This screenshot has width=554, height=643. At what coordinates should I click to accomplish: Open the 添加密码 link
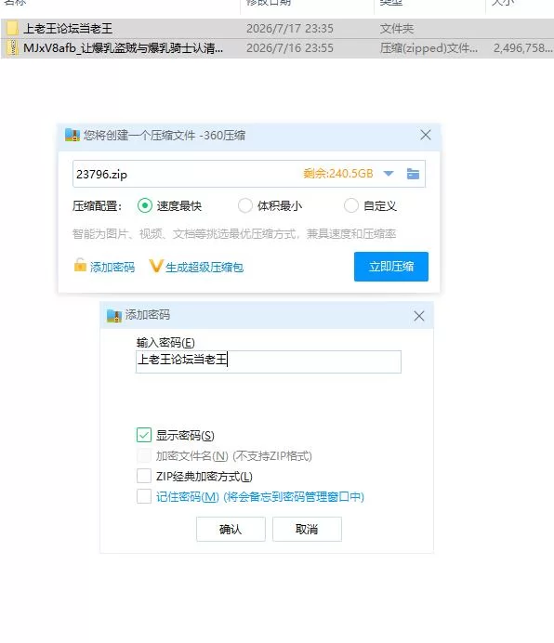tap(112, 267)
